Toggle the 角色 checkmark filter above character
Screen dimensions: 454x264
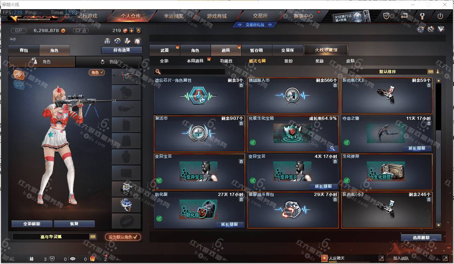(x=97, y=72)
